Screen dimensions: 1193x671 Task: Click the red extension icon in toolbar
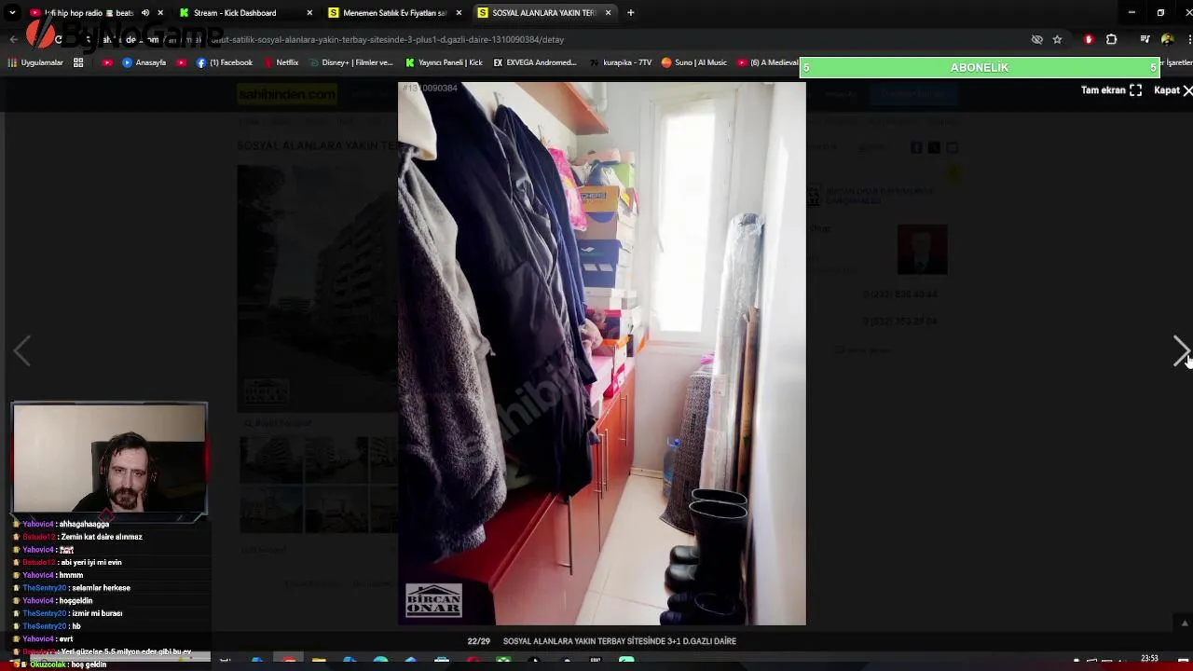point(1089,39)
